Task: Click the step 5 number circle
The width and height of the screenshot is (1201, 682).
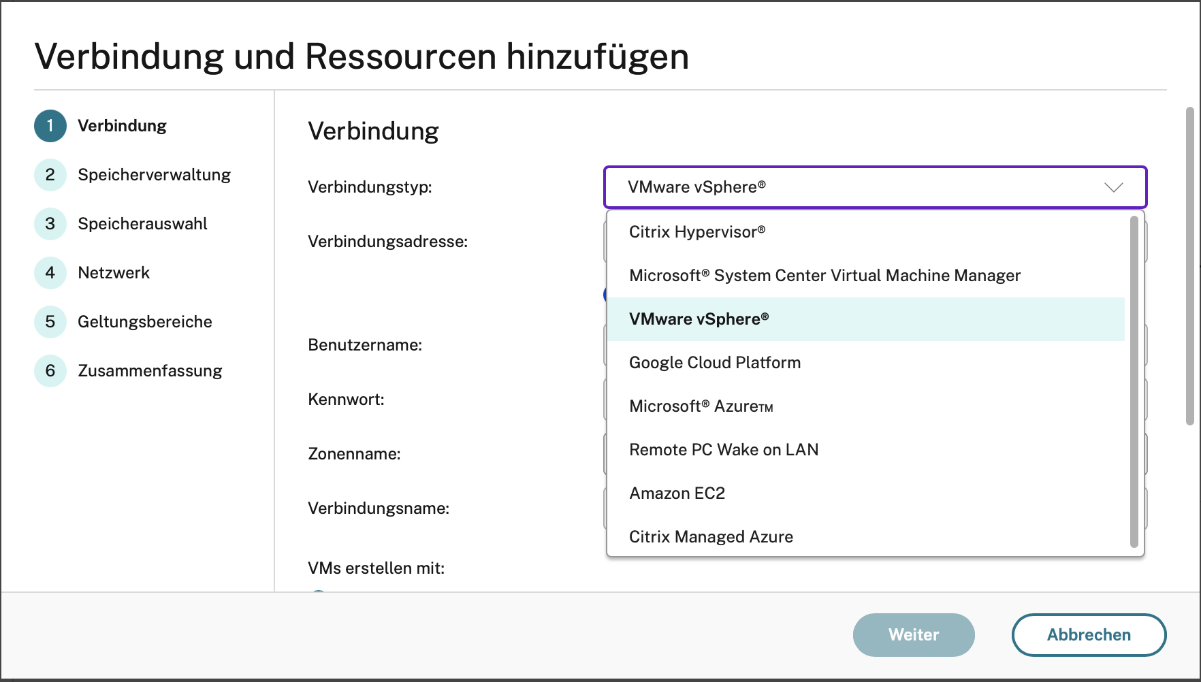Action: [x=50, y=322]
